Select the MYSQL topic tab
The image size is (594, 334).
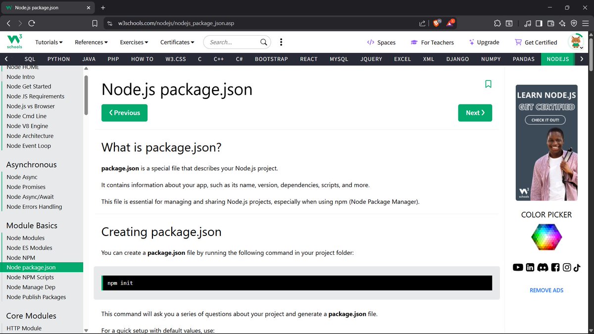pyautogui.click(x=339, y=59)
